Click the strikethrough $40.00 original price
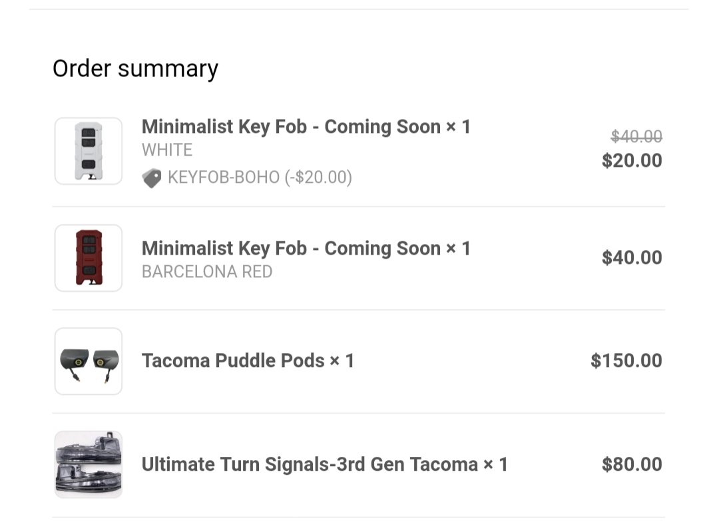The height and width of the screenshot is (524, 719). [636, 136]
